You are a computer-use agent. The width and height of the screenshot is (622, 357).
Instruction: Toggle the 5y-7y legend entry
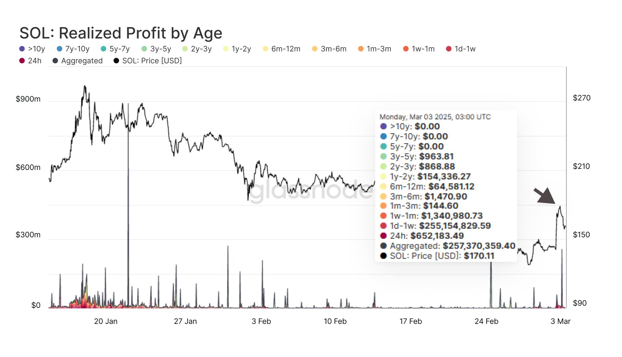115,49
